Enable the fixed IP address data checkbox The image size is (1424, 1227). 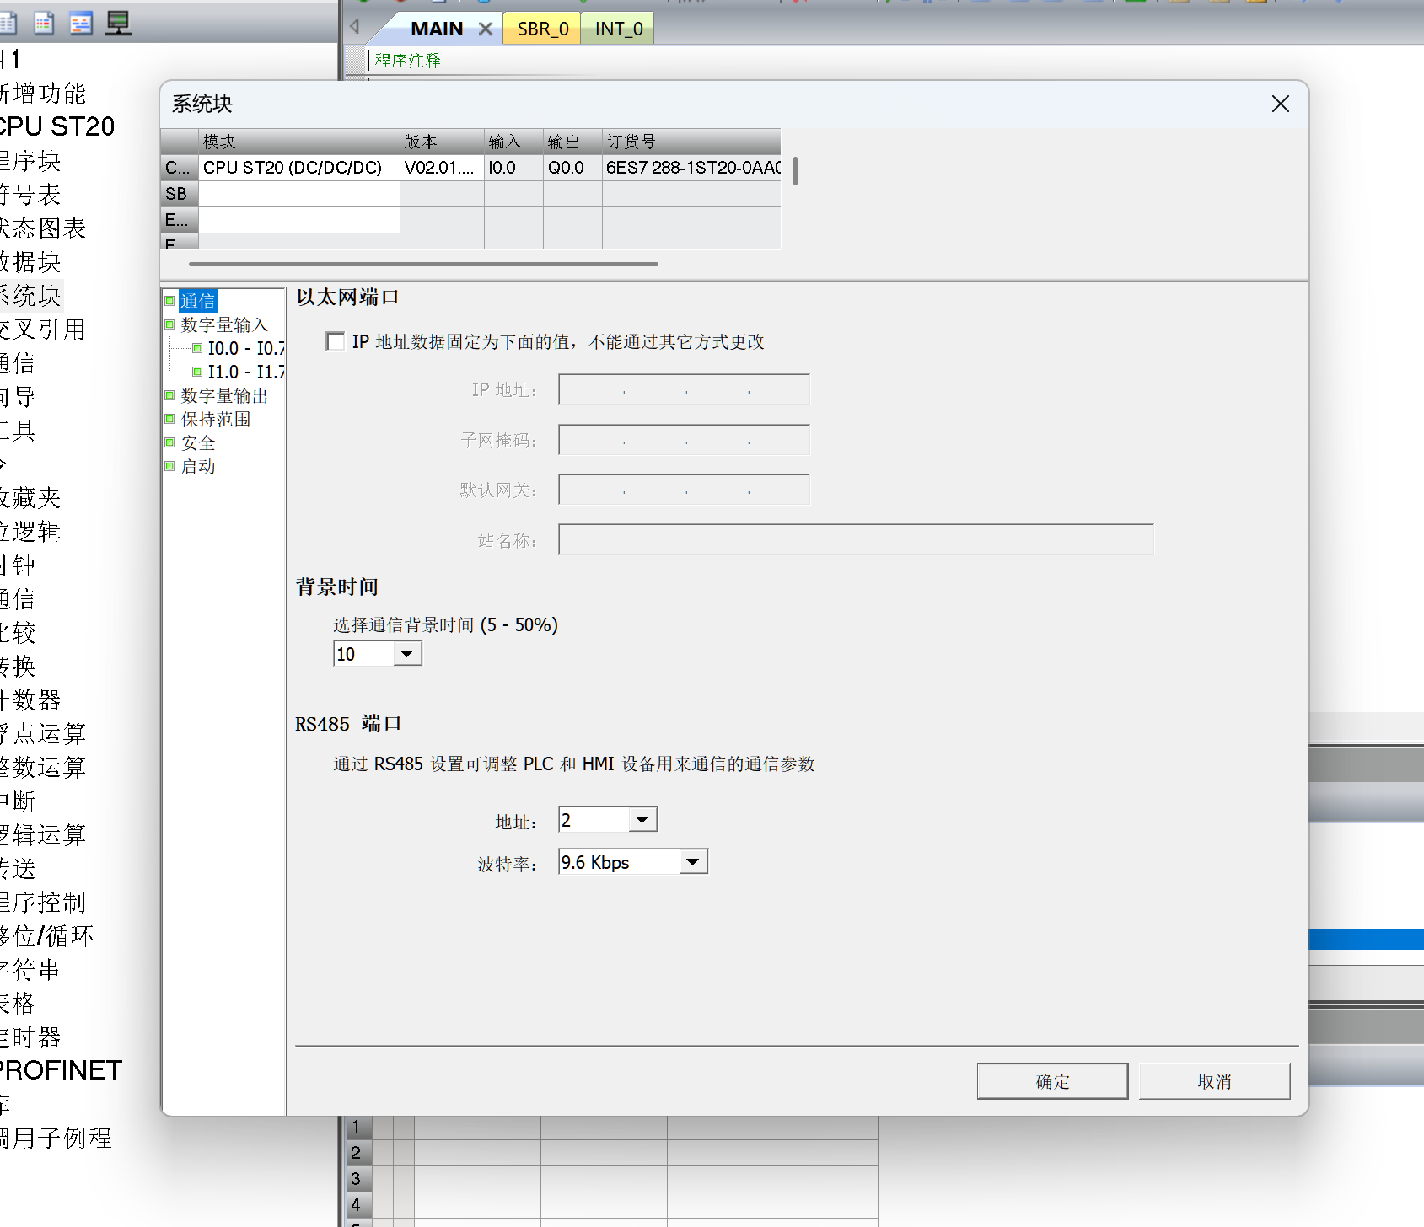point(336,341)
